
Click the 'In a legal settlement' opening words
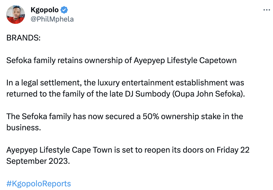pyautogui.click(x=44, y=83)
